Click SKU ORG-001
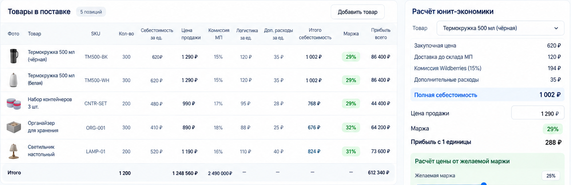This screenshot has height=185, width=571. coord(96,128)
